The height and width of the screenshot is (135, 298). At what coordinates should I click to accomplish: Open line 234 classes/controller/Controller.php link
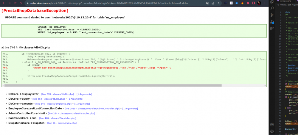71,114
